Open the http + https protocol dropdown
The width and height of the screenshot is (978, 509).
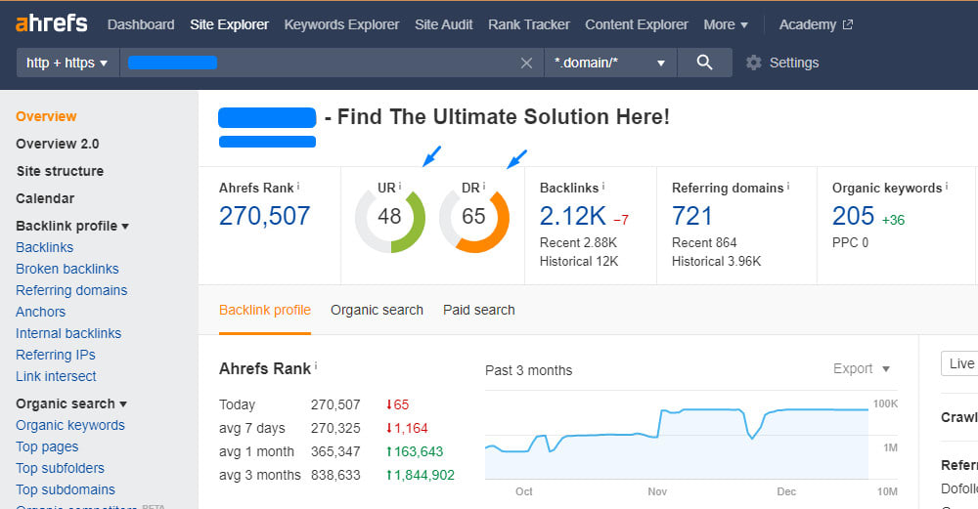[x=67, y=63]
